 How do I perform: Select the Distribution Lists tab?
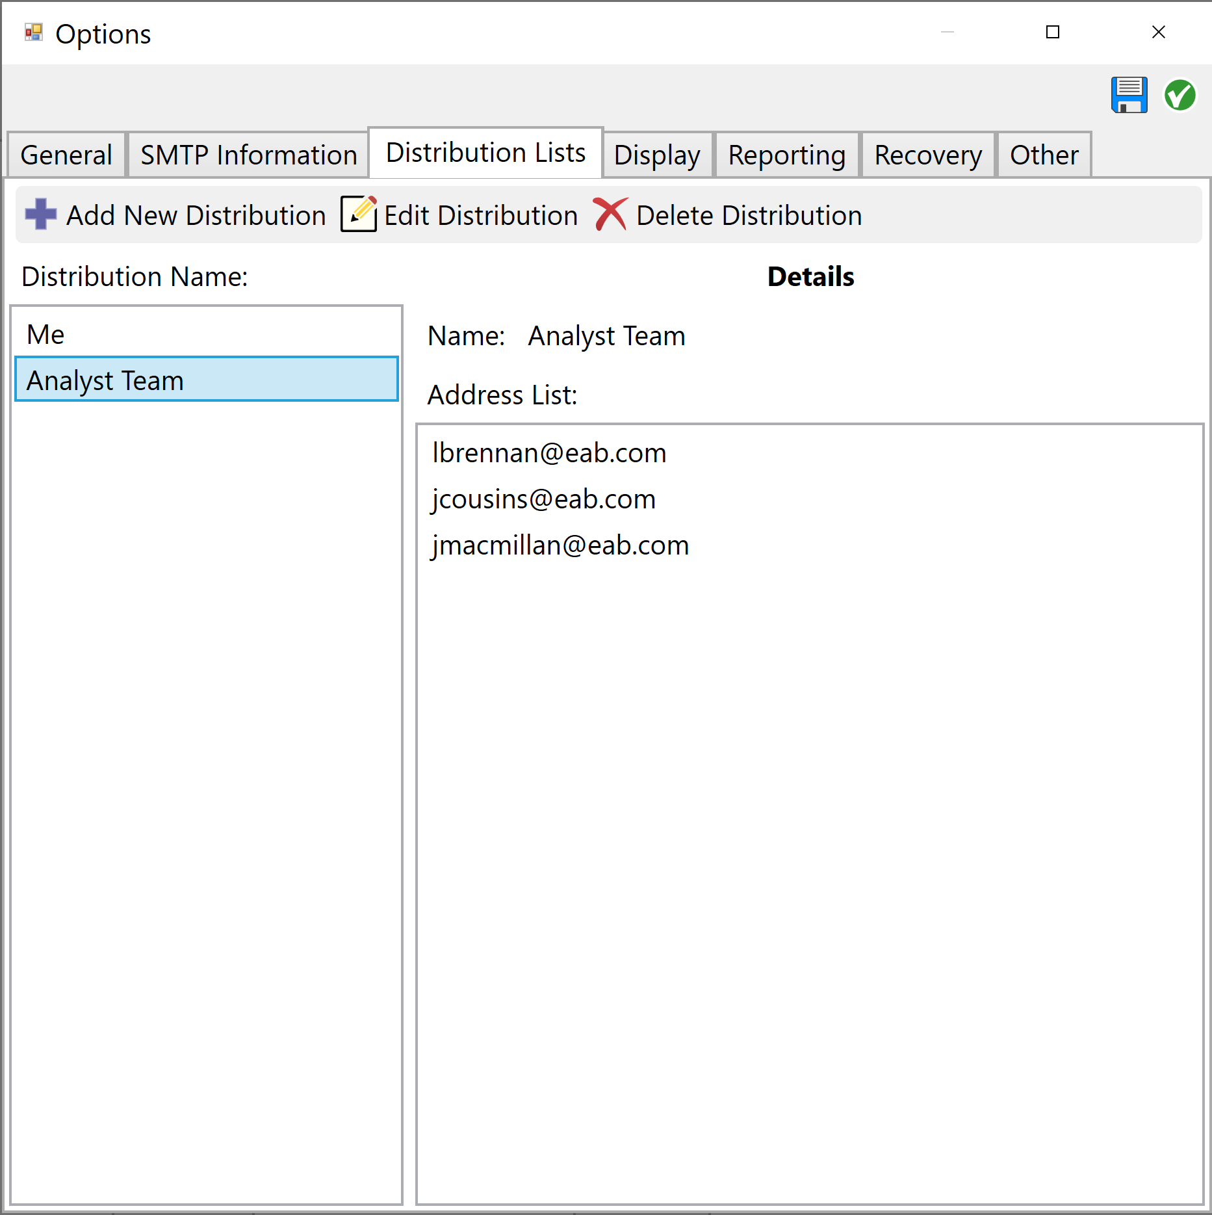[485, 153]
